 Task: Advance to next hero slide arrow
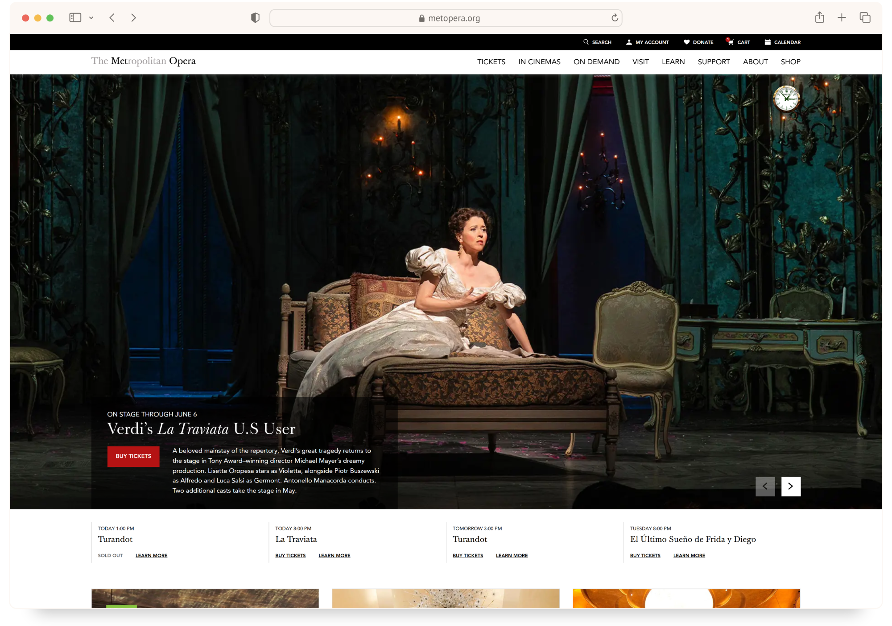[x=791, y=486]
